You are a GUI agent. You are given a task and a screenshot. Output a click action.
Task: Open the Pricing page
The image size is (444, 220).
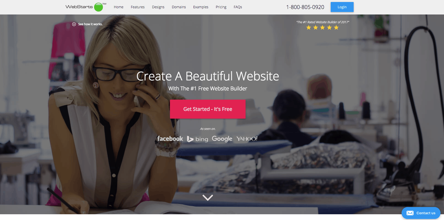tap(221, 7)
